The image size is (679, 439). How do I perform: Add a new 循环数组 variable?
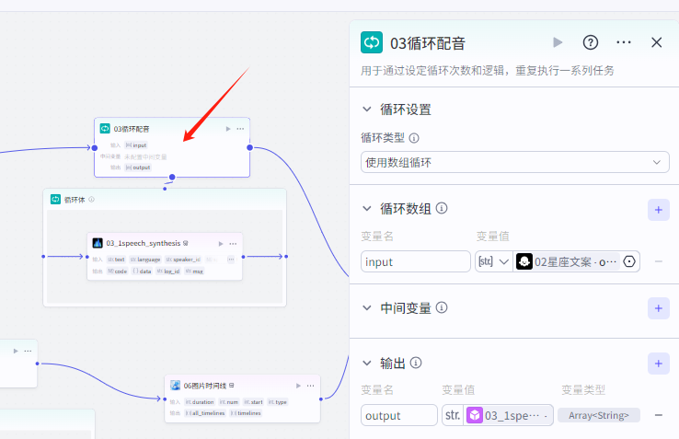[x=658, y=210]
